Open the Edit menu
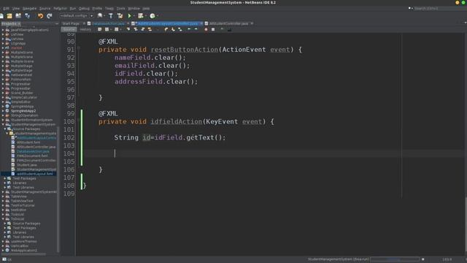This screenshot has height=263, width=467. pyautogui.click(x=7, y=8)
